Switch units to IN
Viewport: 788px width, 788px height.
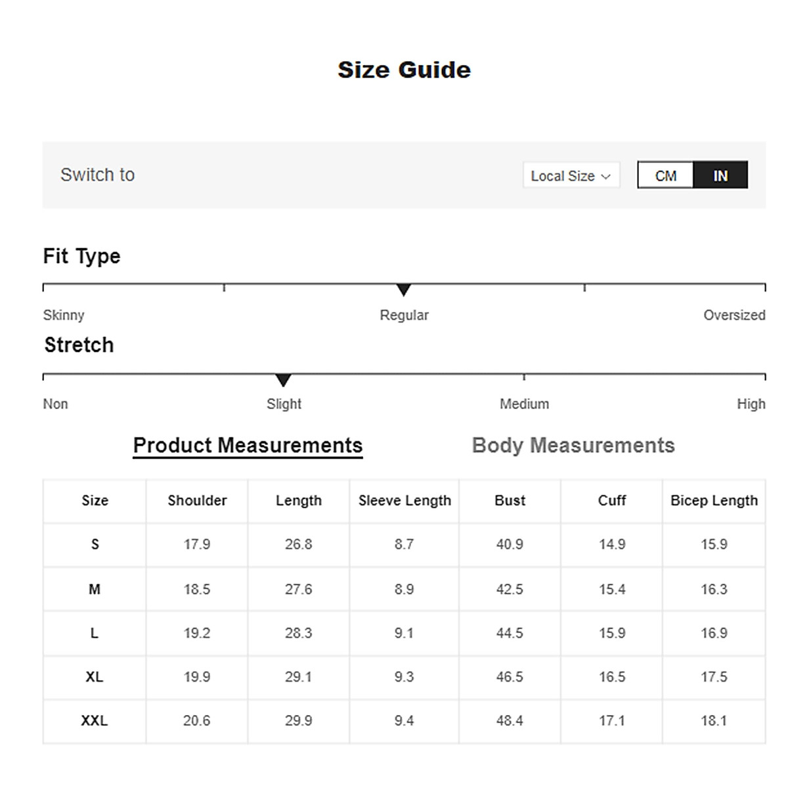point(720,176)
